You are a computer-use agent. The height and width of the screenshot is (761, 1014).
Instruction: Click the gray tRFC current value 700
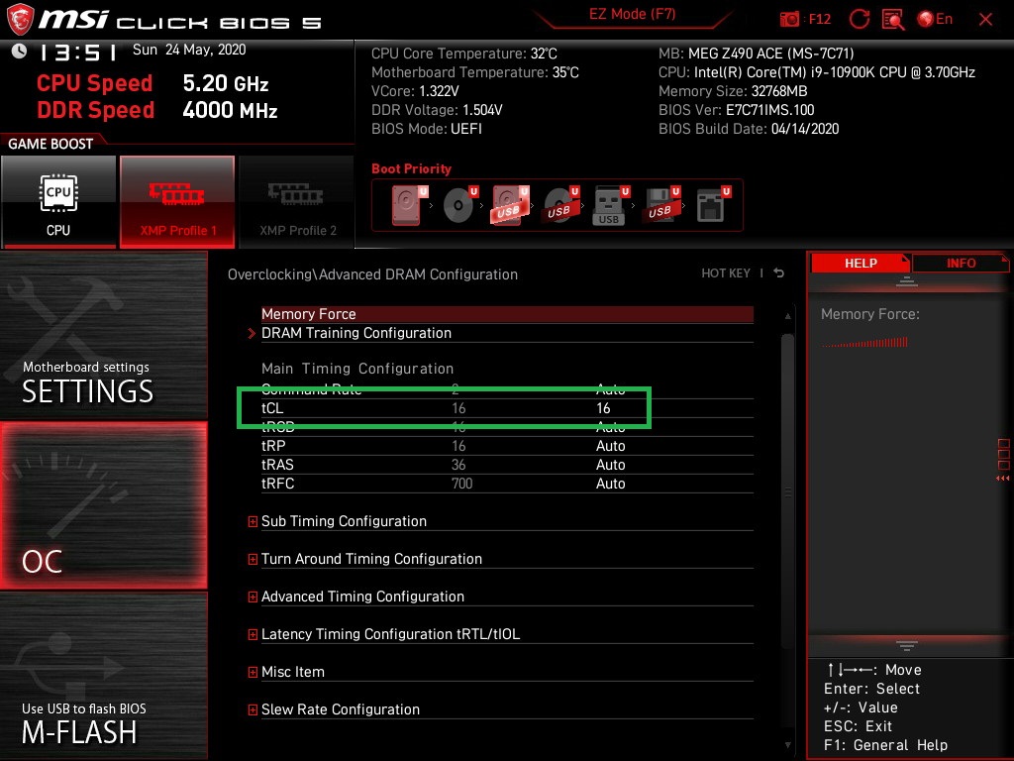pos(461,484)
